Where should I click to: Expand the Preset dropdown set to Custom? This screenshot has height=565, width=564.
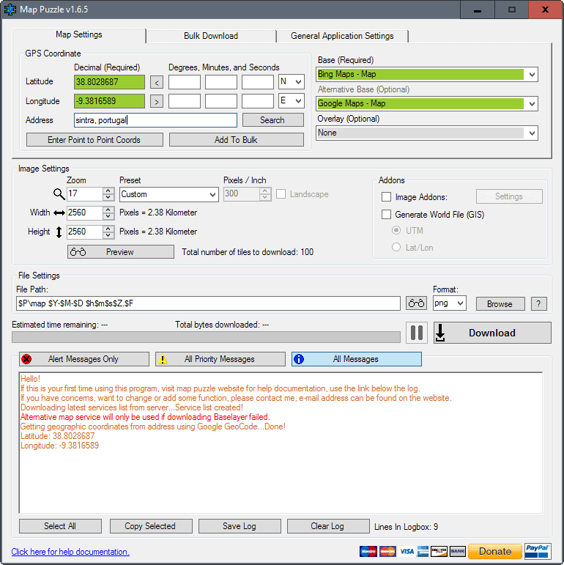168,194
